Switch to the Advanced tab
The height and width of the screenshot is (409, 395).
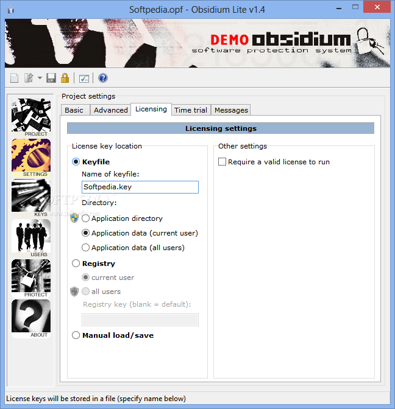[x=111, y=110]
